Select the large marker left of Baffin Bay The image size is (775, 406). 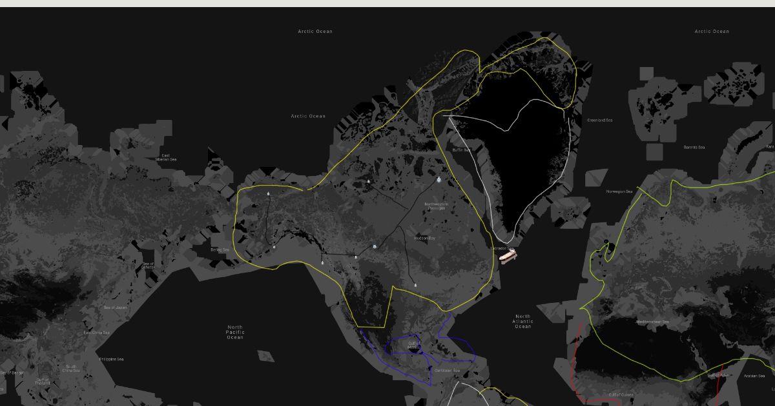tap(439, 180)
